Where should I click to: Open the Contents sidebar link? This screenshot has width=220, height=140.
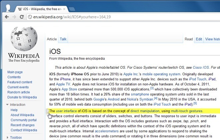(x=14, y=77)
